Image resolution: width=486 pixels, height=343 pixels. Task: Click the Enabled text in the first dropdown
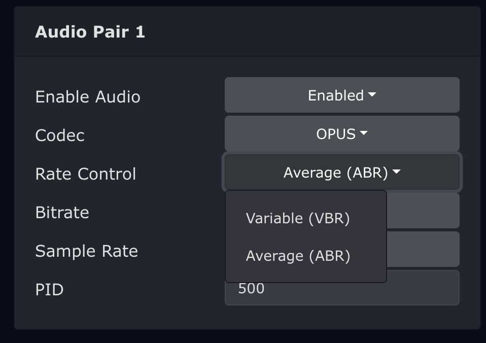[x=335, y=95]
